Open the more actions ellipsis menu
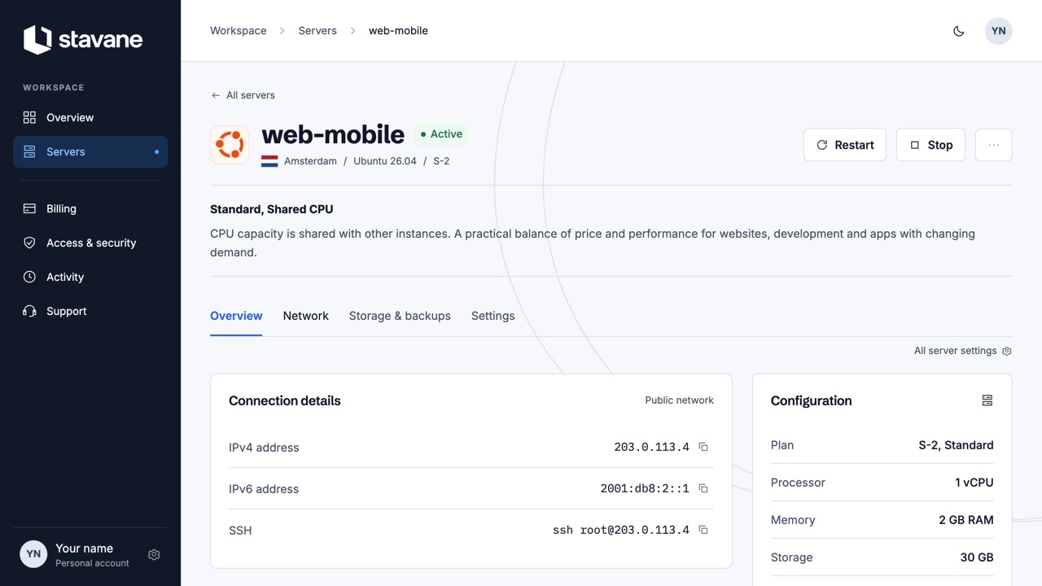1042x586 pixels. point(993,145)
